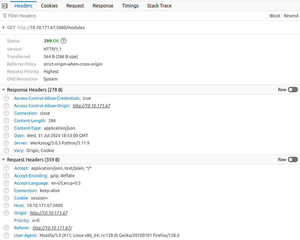This screenshot has height=240, width=300.
Task: Click the toggle request list pane icon
Action: 5,6
